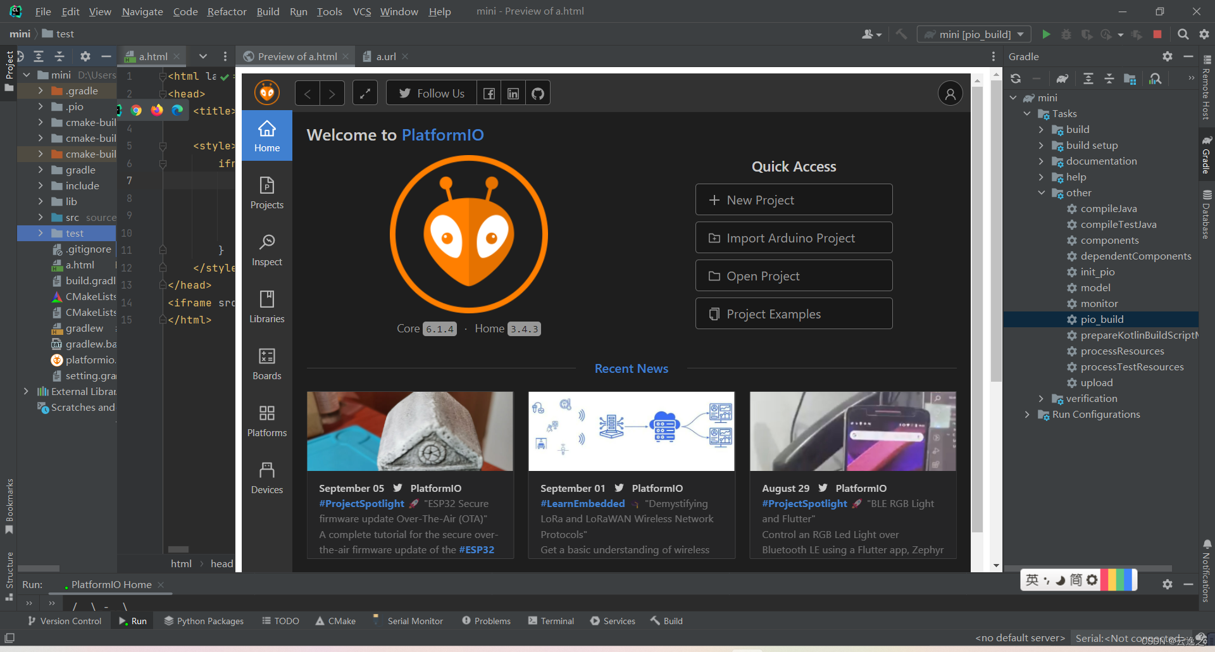Open the PlatformIO Devices panel
Viewport: 1215px width, 652px height.
[266, 477]
